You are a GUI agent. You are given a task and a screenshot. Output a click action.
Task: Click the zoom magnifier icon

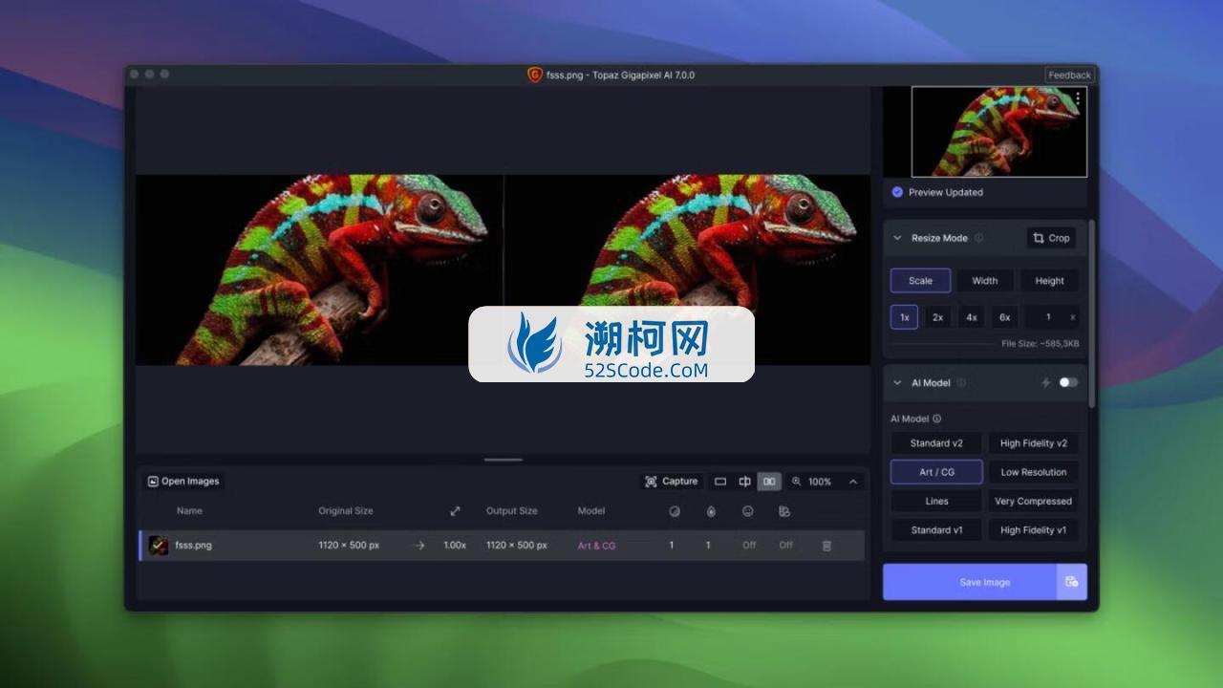797,482
